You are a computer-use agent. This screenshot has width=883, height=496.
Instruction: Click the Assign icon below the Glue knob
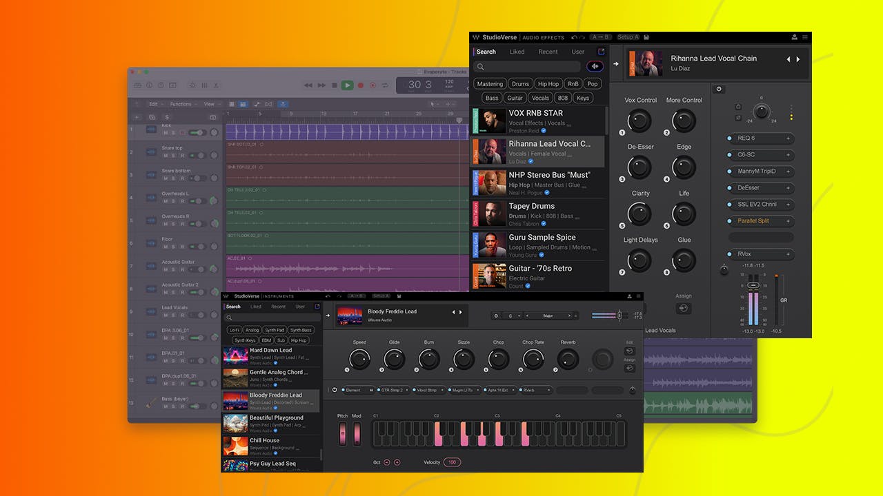click(x=684, y=309)
